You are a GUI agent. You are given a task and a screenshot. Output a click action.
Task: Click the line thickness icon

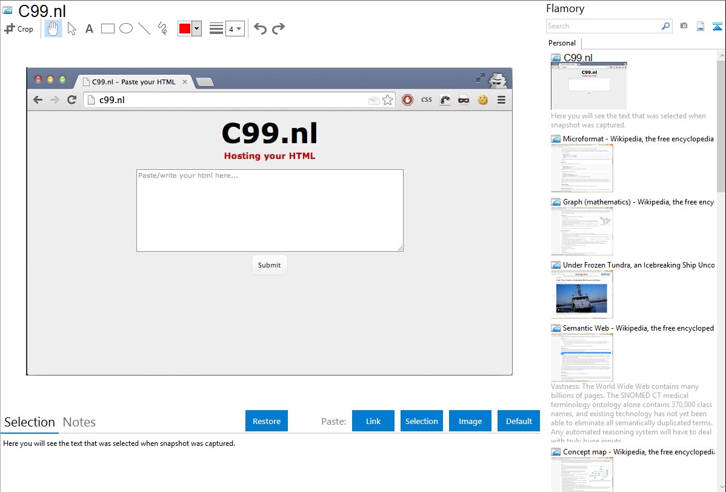click(x=216, y=29)
